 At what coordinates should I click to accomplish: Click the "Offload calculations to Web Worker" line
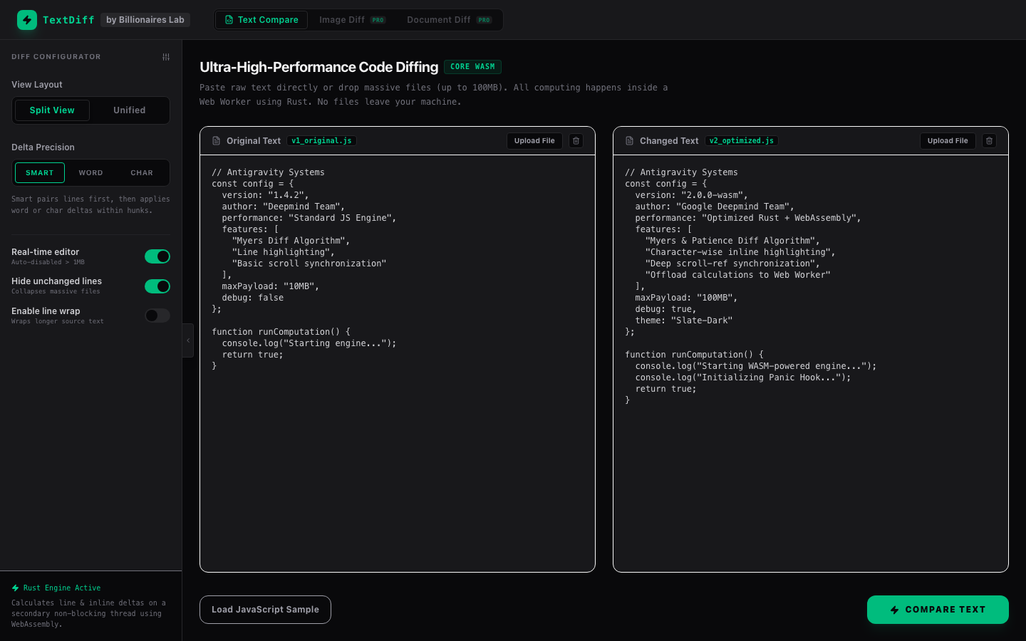coord(738,275)
